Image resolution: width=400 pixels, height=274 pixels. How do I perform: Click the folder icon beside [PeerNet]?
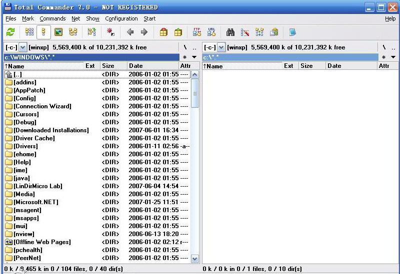pyautogui.click(x=8, y=258)
